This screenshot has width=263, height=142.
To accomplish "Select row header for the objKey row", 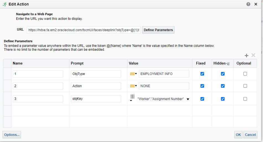I will (7, 99).
